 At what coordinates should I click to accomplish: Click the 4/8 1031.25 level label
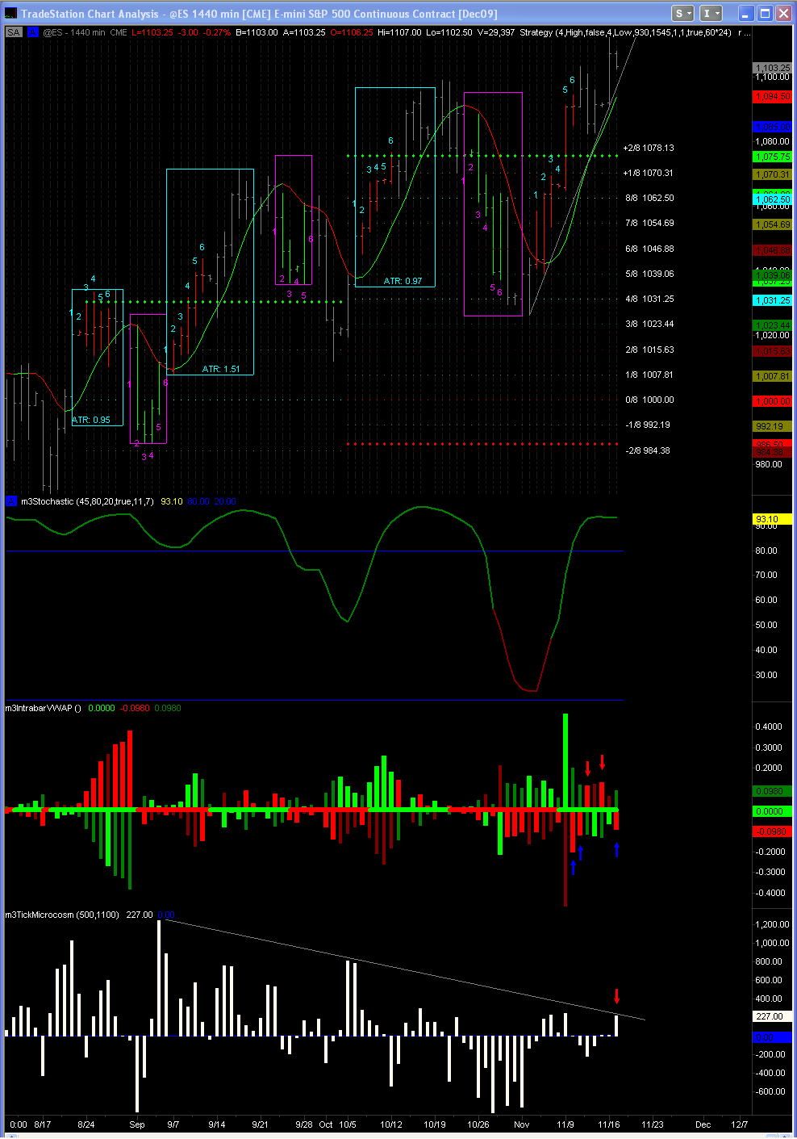(650, 299)
